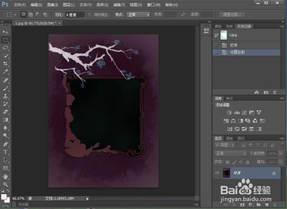Screen dimensions: 287x209
Task: Select the Lasso tool
Action: (5, 48)
